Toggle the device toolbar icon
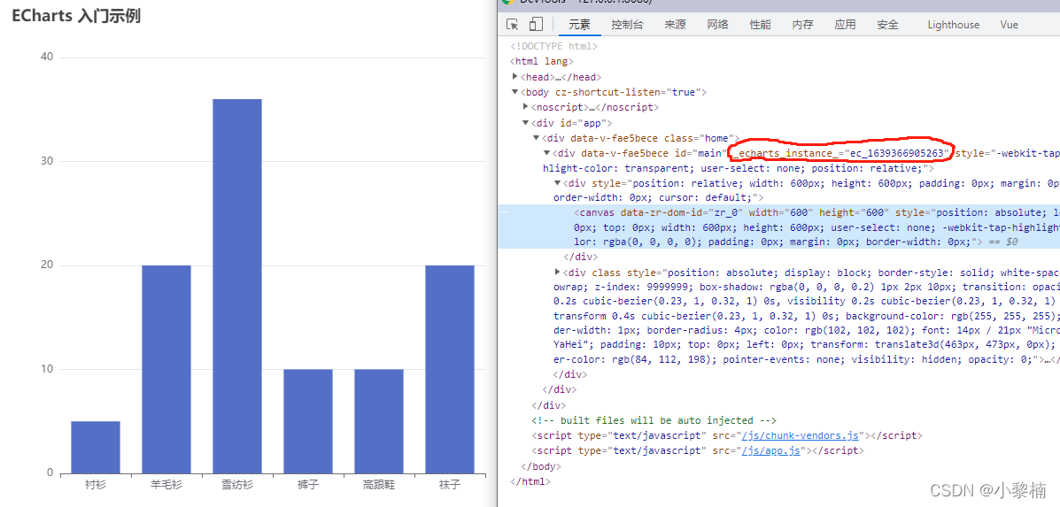The width and height of the screenshot is (1060, 507). [536, 24]
